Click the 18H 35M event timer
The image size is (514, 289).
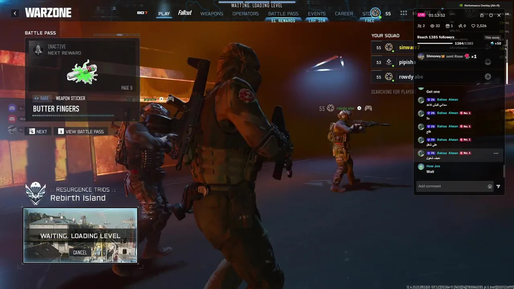click(x=316, y=21)
